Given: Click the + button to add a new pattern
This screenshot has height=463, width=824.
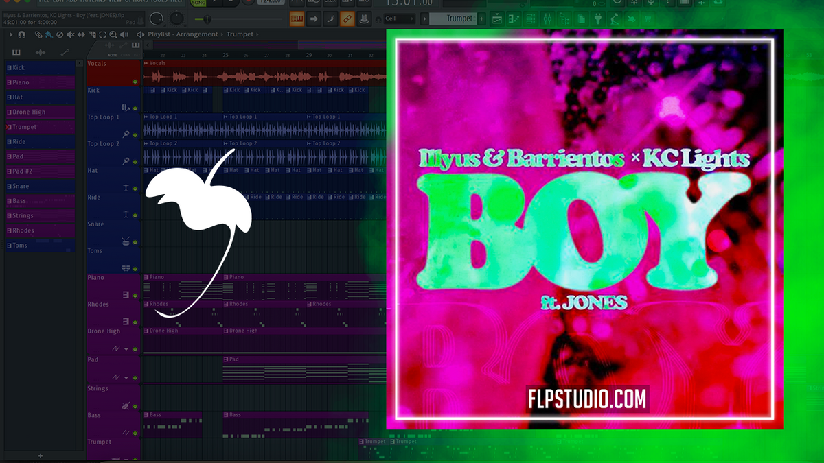Looking at the screenshot, I should coord(481,19).
